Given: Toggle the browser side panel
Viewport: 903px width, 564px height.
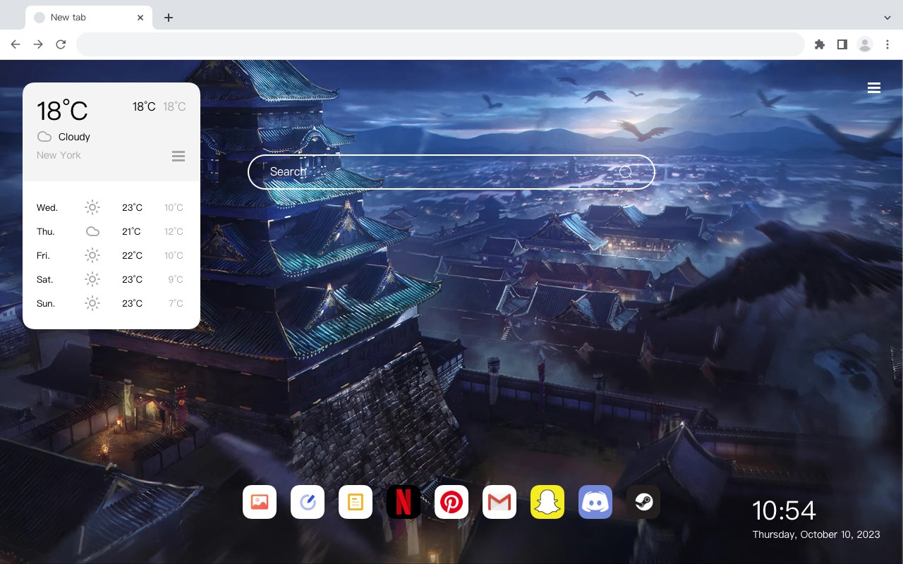Looking at the screenshot, I should click(x=842, y=44).
